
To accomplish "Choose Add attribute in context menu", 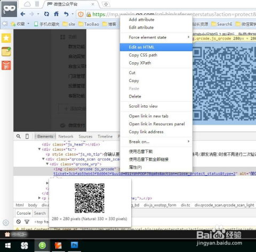I will (x=156, y=20).
